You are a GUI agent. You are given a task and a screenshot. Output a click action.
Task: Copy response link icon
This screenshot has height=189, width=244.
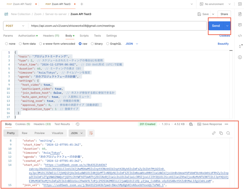pyautogui.click(x=214, y=133)
